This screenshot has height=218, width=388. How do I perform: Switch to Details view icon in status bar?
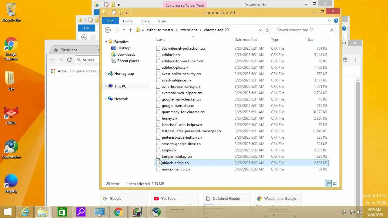point(328,184)
